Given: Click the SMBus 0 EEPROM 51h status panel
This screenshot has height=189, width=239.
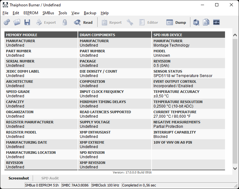Looking at the screenshot, I should click(x=43, y=185).
